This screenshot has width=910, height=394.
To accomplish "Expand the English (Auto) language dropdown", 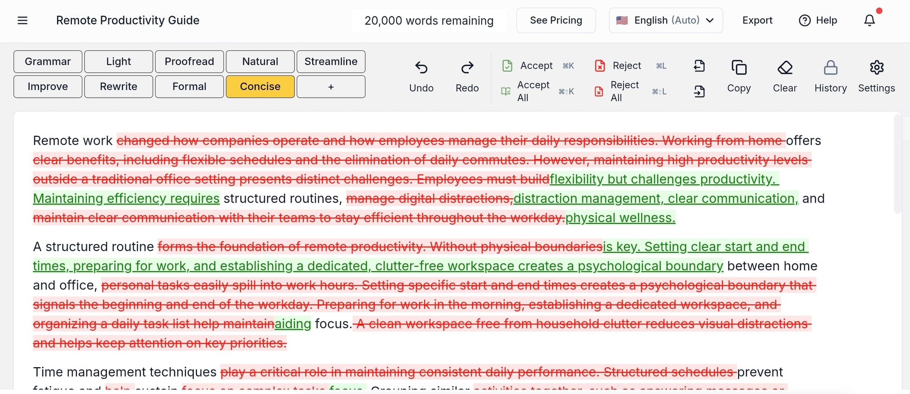I will [666, 20].
